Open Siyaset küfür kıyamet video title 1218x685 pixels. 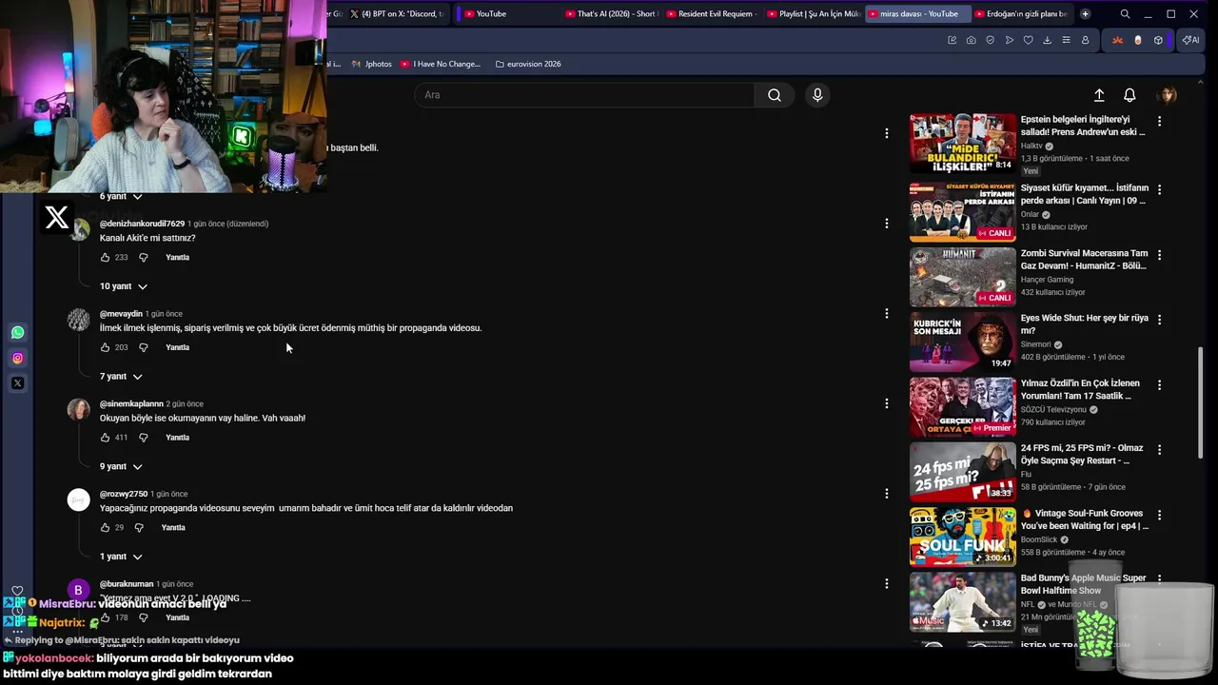point(1085,194)
